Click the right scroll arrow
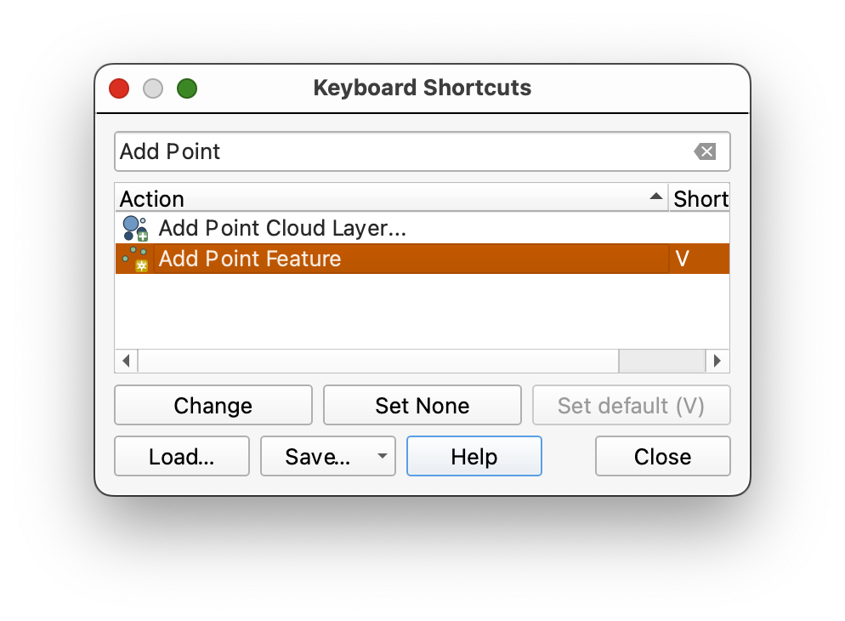845x621 pixels. 717,361
